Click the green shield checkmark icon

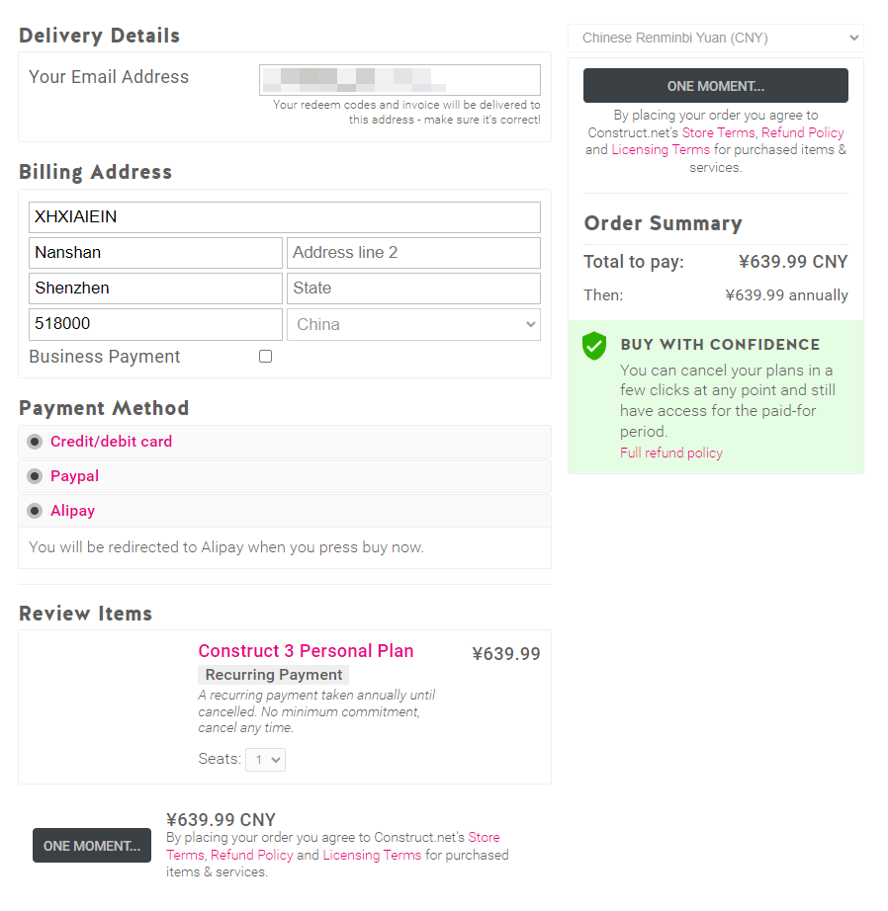coord(594,346)
